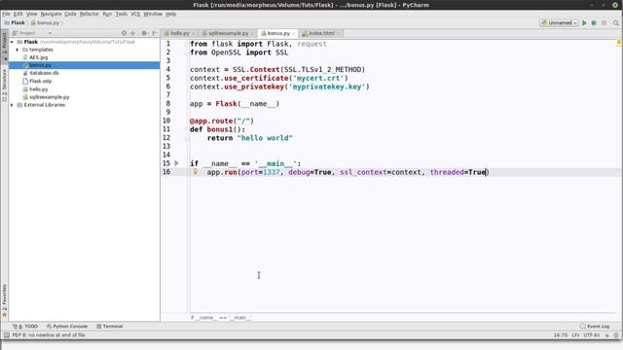Click read-only lock icon in status bar
The width and height of the screenshot is (623, 350).
[607, 335]
